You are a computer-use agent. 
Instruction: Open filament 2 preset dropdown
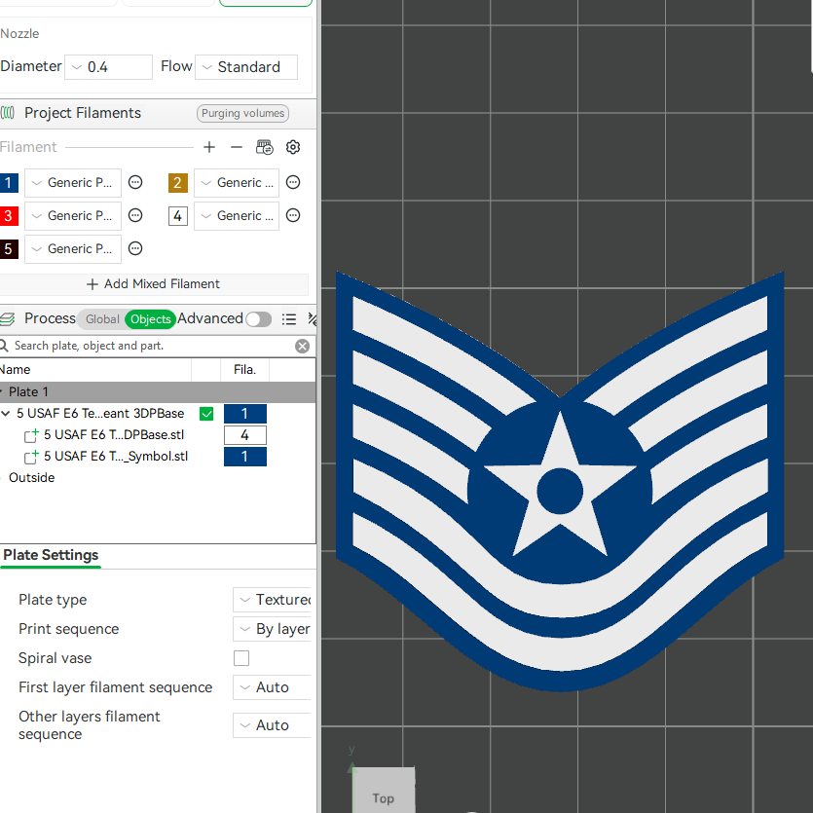tap(237, 182)
